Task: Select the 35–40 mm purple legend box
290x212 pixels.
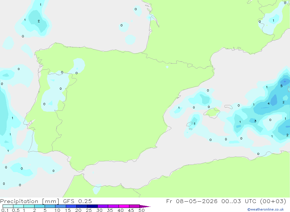Action: 113,206
